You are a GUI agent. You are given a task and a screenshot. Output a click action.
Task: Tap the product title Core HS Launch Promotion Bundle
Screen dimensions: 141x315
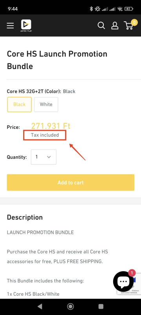coord(57,60)
